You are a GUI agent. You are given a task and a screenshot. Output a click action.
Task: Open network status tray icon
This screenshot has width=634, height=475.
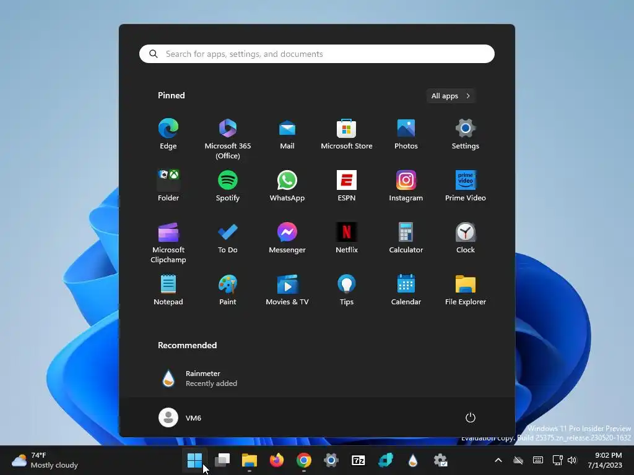[x=558, y=460]
